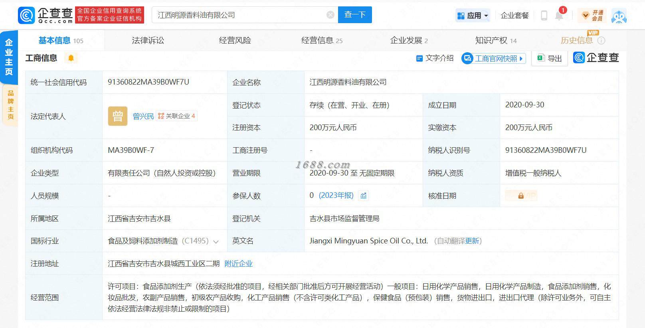Clear the search box text
Viewport: 645px width, 328px height.
tap(330, 15)
